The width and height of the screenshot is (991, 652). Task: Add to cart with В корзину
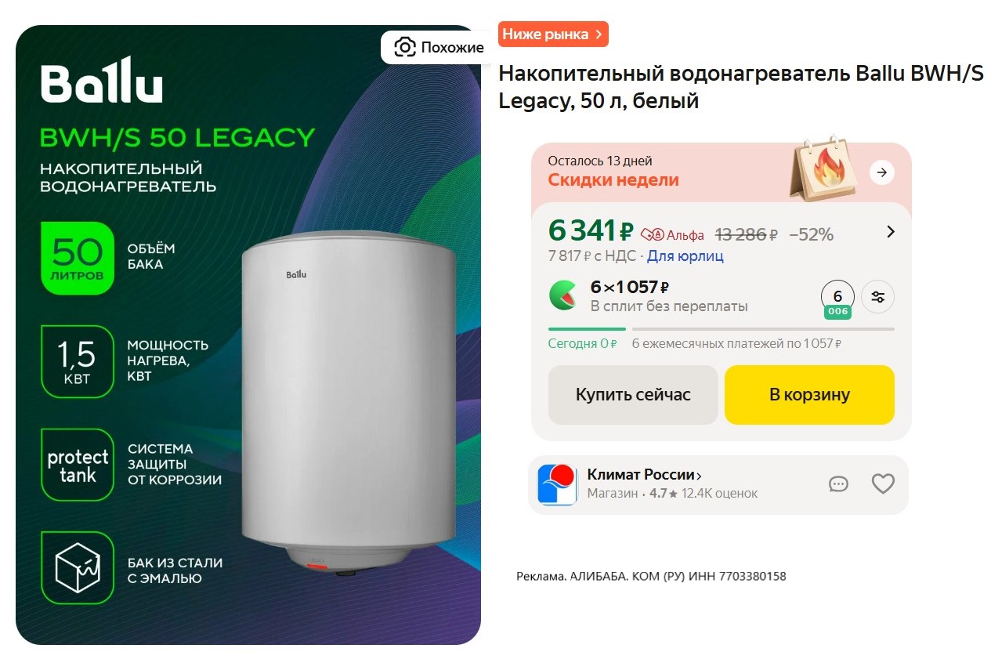[x=809, y=395]
